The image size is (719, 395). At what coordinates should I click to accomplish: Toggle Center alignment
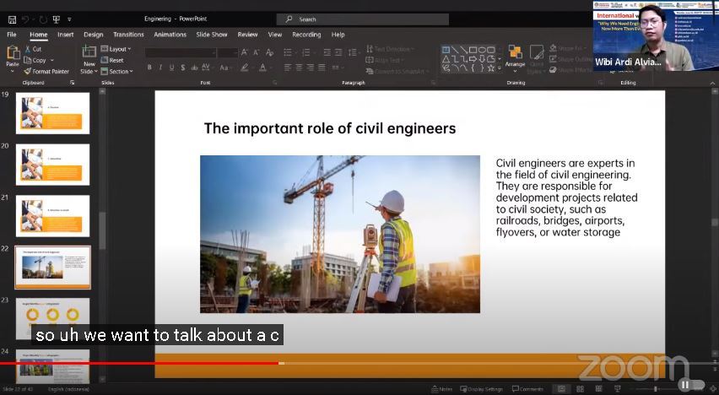click(299, 68)
